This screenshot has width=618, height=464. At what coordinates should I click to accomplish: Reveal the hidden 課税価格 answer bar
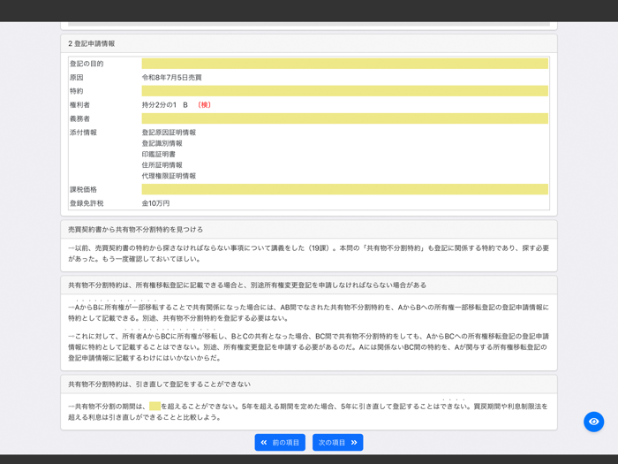[x=345, y=189]
